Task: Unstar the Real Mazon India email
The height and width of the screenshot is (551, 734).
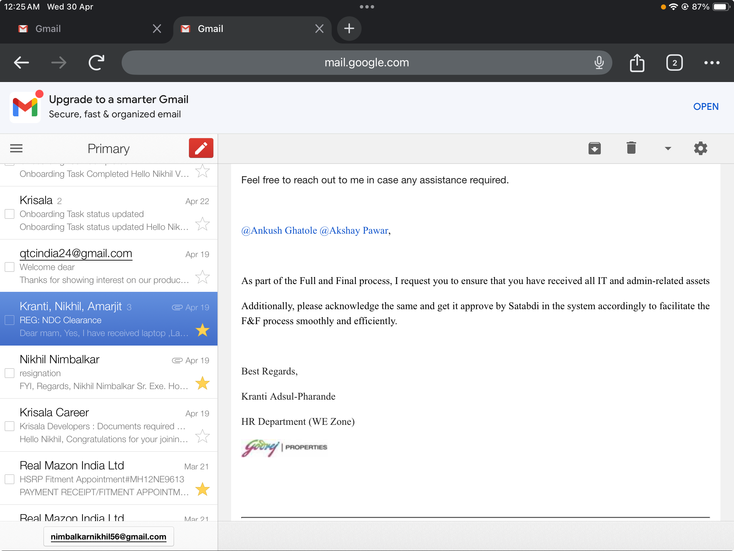Action: [203, 489]
